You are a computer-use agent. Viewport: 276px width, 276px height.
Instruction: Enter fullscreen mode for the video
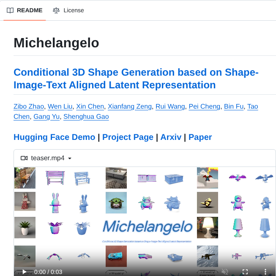click(x=245, y=272)
